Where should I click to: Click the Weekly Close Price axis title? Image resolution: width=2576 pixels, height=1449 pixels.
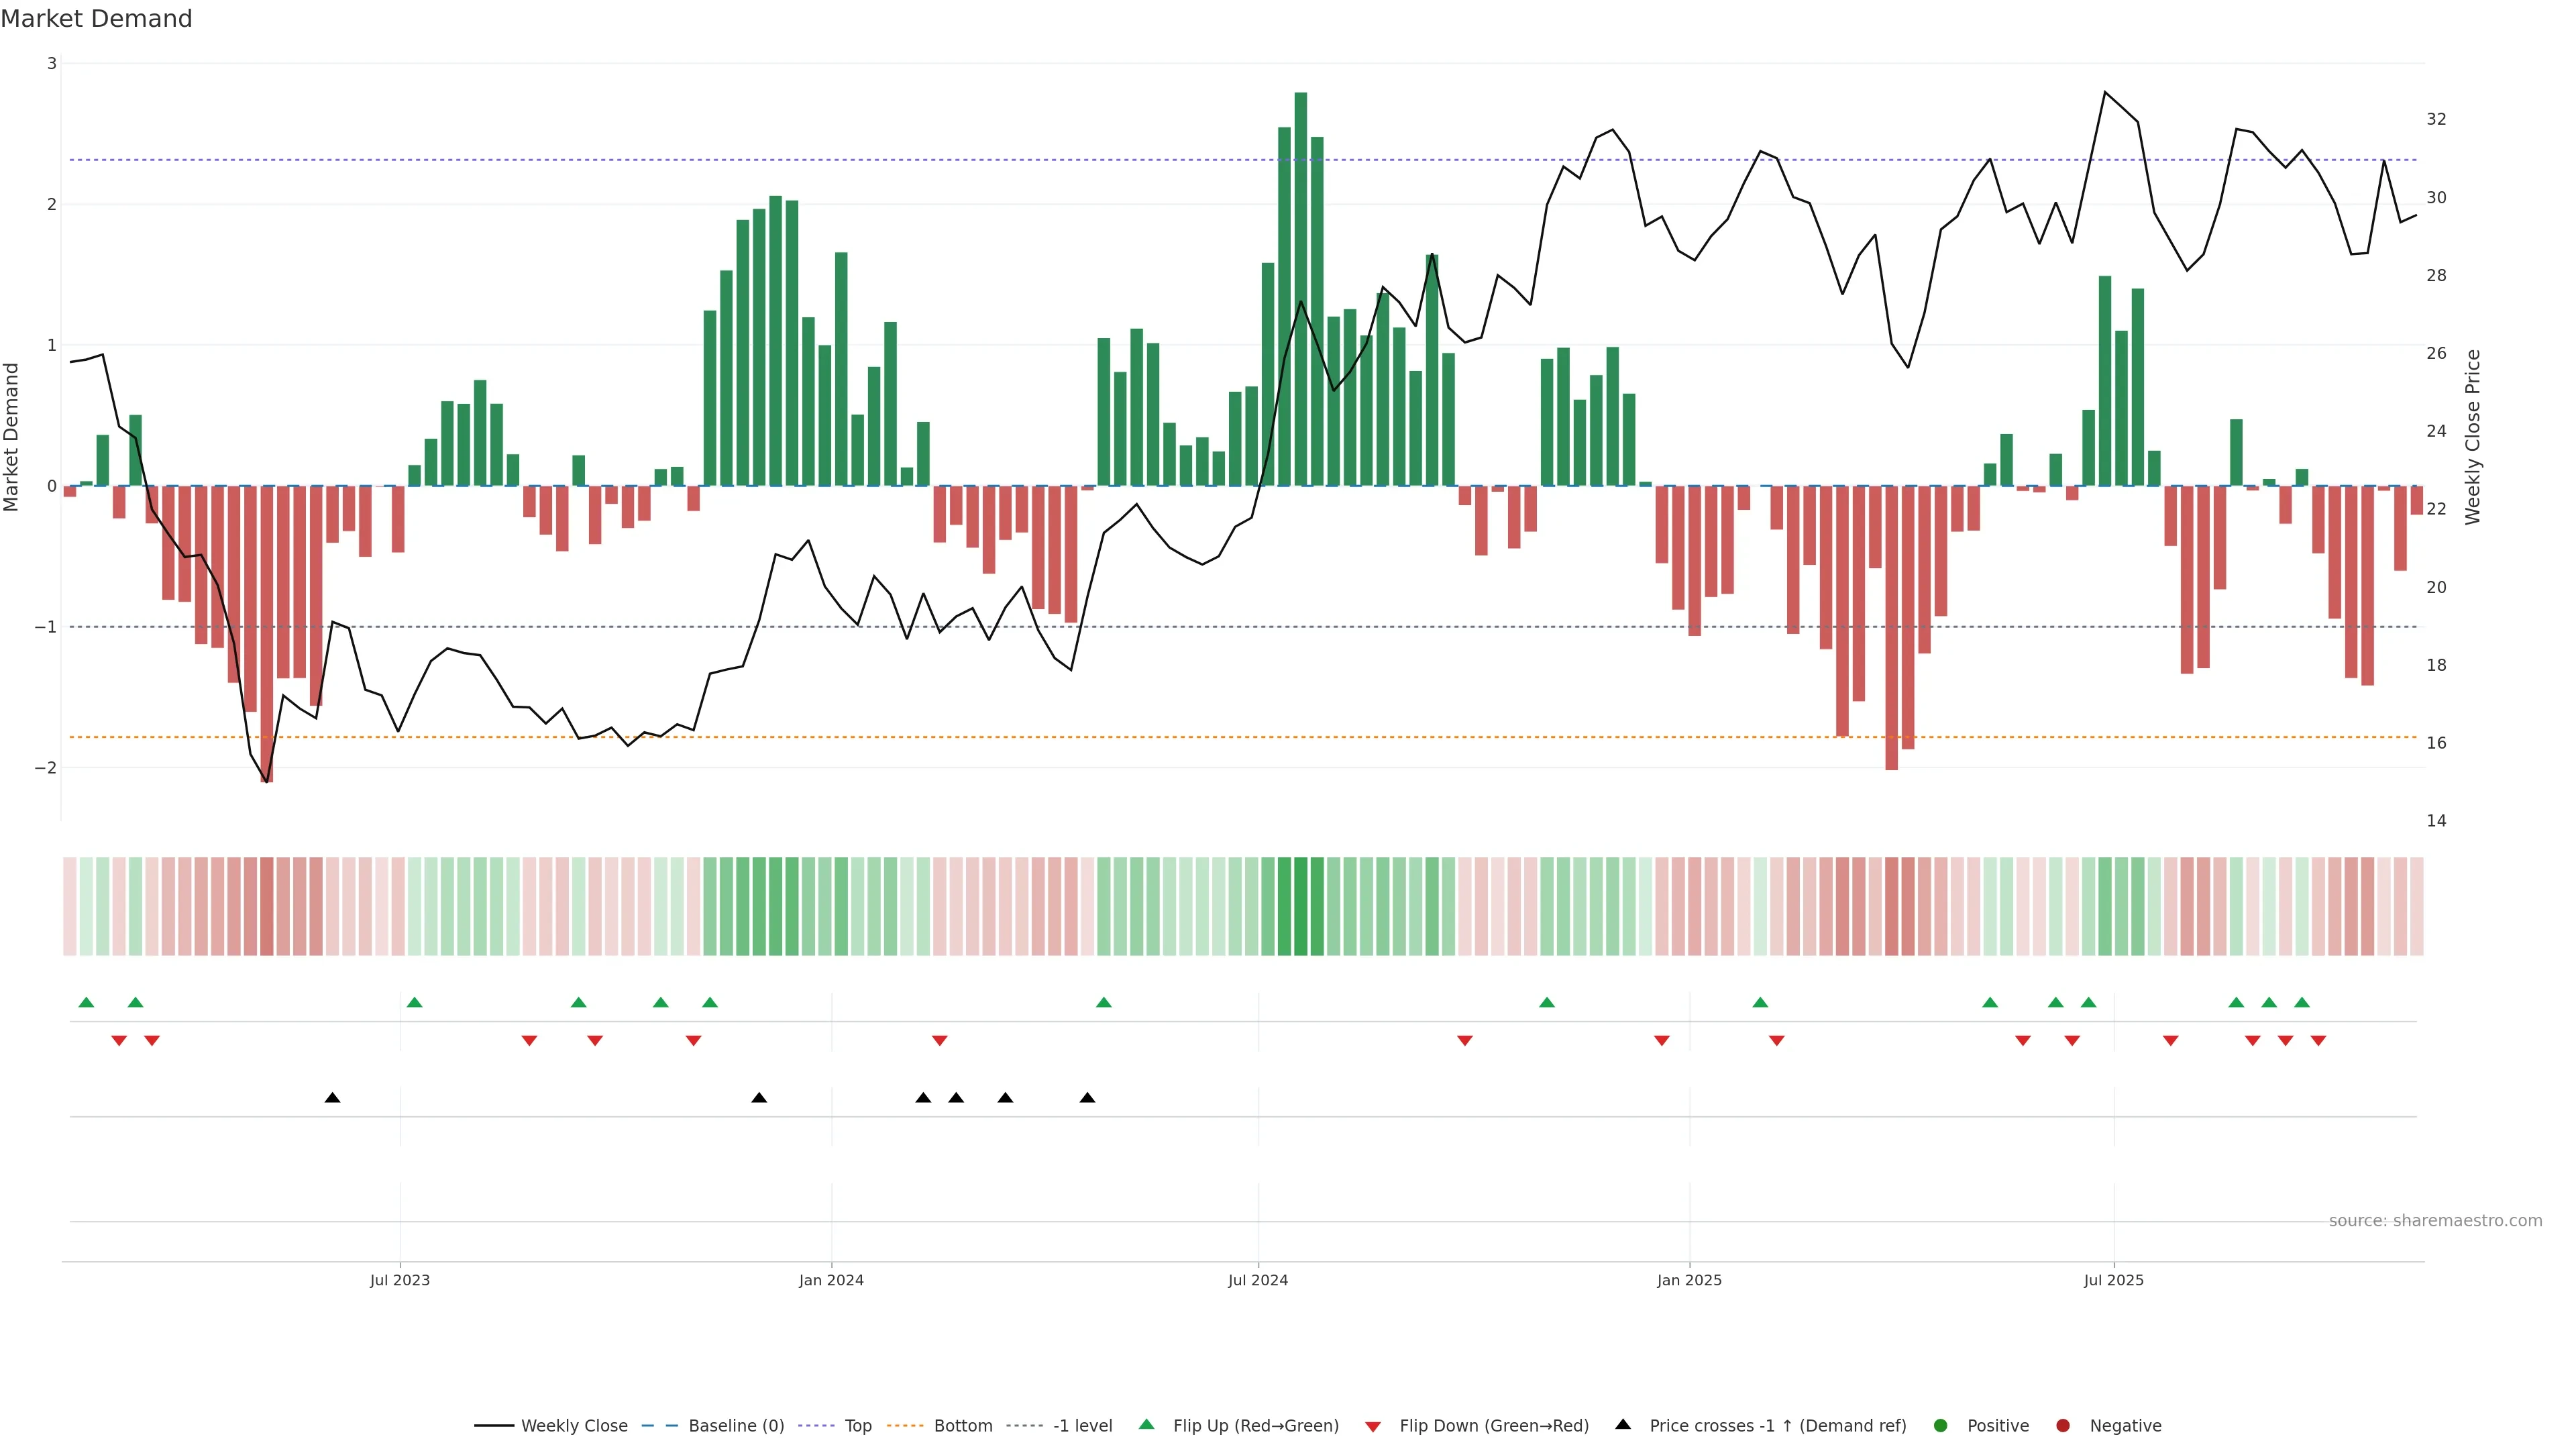[2473, 437]
